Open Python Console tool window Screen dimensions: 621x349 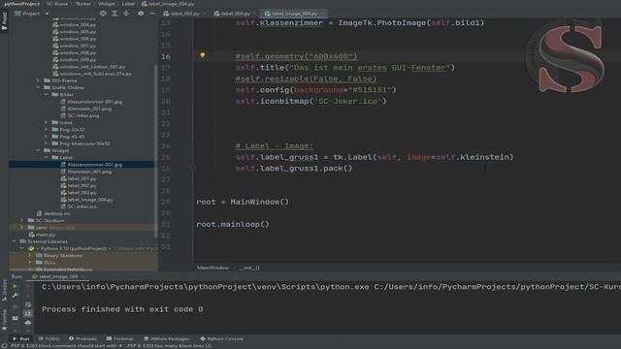tap(221, 338)
